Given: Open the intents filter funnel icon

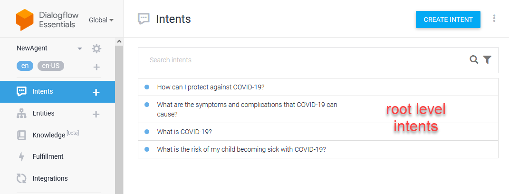Looking at the screenshot, I should point(487,59).
